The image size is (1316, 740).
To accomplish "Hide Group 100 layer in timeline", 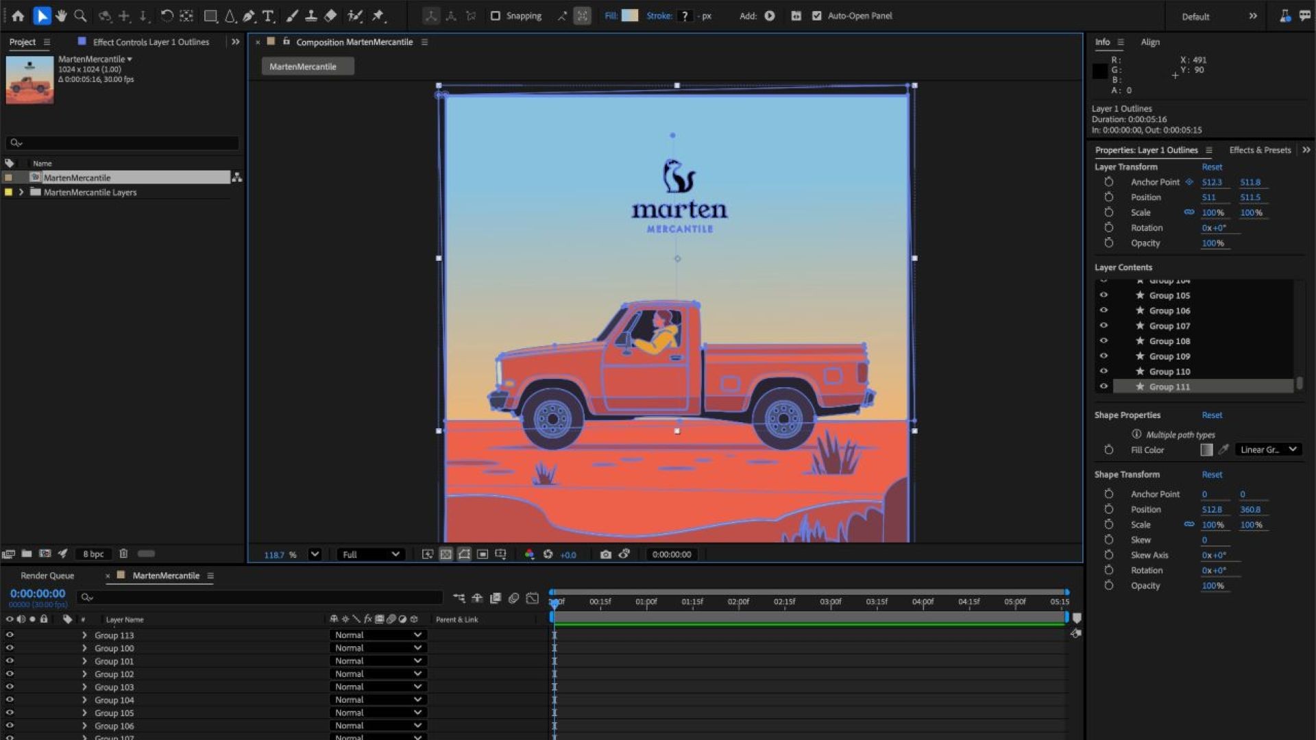I will tap(10, 647).
